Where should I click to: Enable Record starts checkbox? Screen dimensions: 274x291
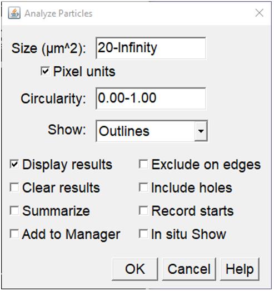143,211
